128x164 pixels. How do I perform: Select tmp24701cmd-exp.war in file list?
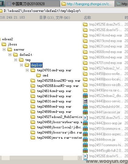[x=106, y=63]
